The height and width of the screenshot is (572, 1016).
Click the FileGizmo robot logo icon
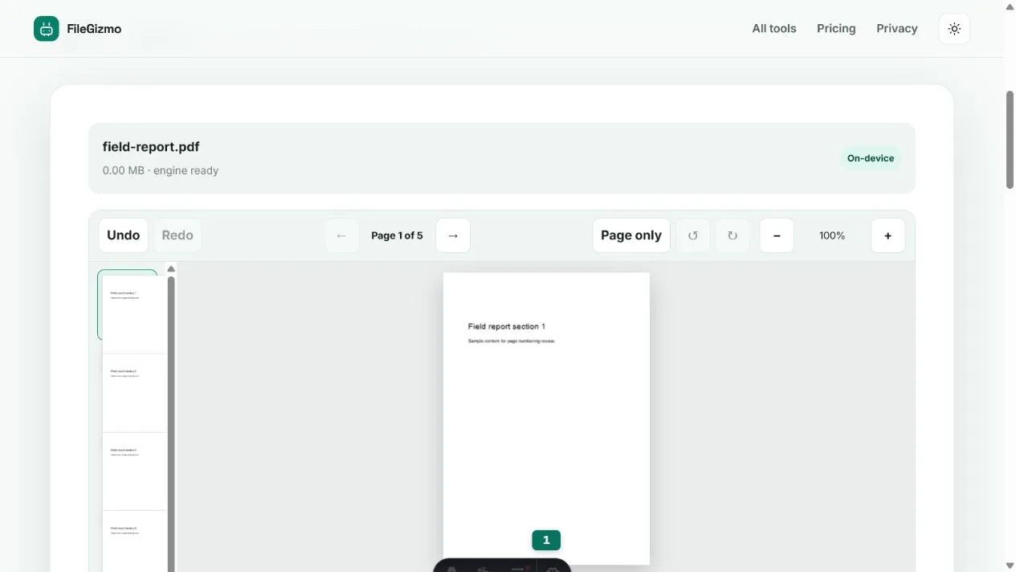(47, 29)
